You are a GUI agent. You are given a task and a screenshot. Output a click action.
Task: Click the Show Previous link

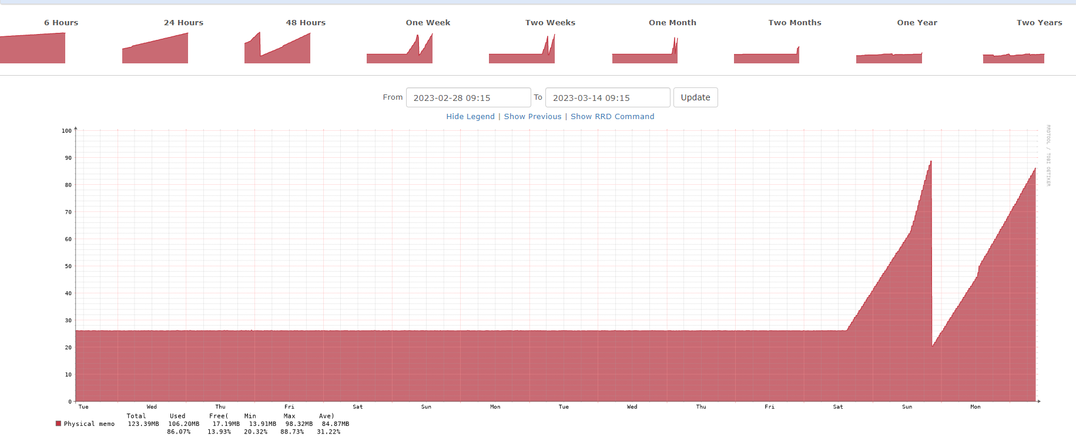532,117
